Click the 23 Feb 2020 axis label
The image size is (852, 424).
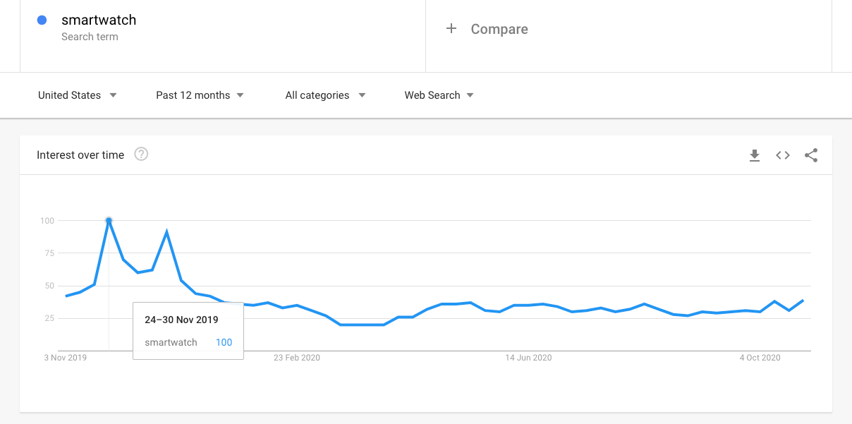click(x=297, y=358)
